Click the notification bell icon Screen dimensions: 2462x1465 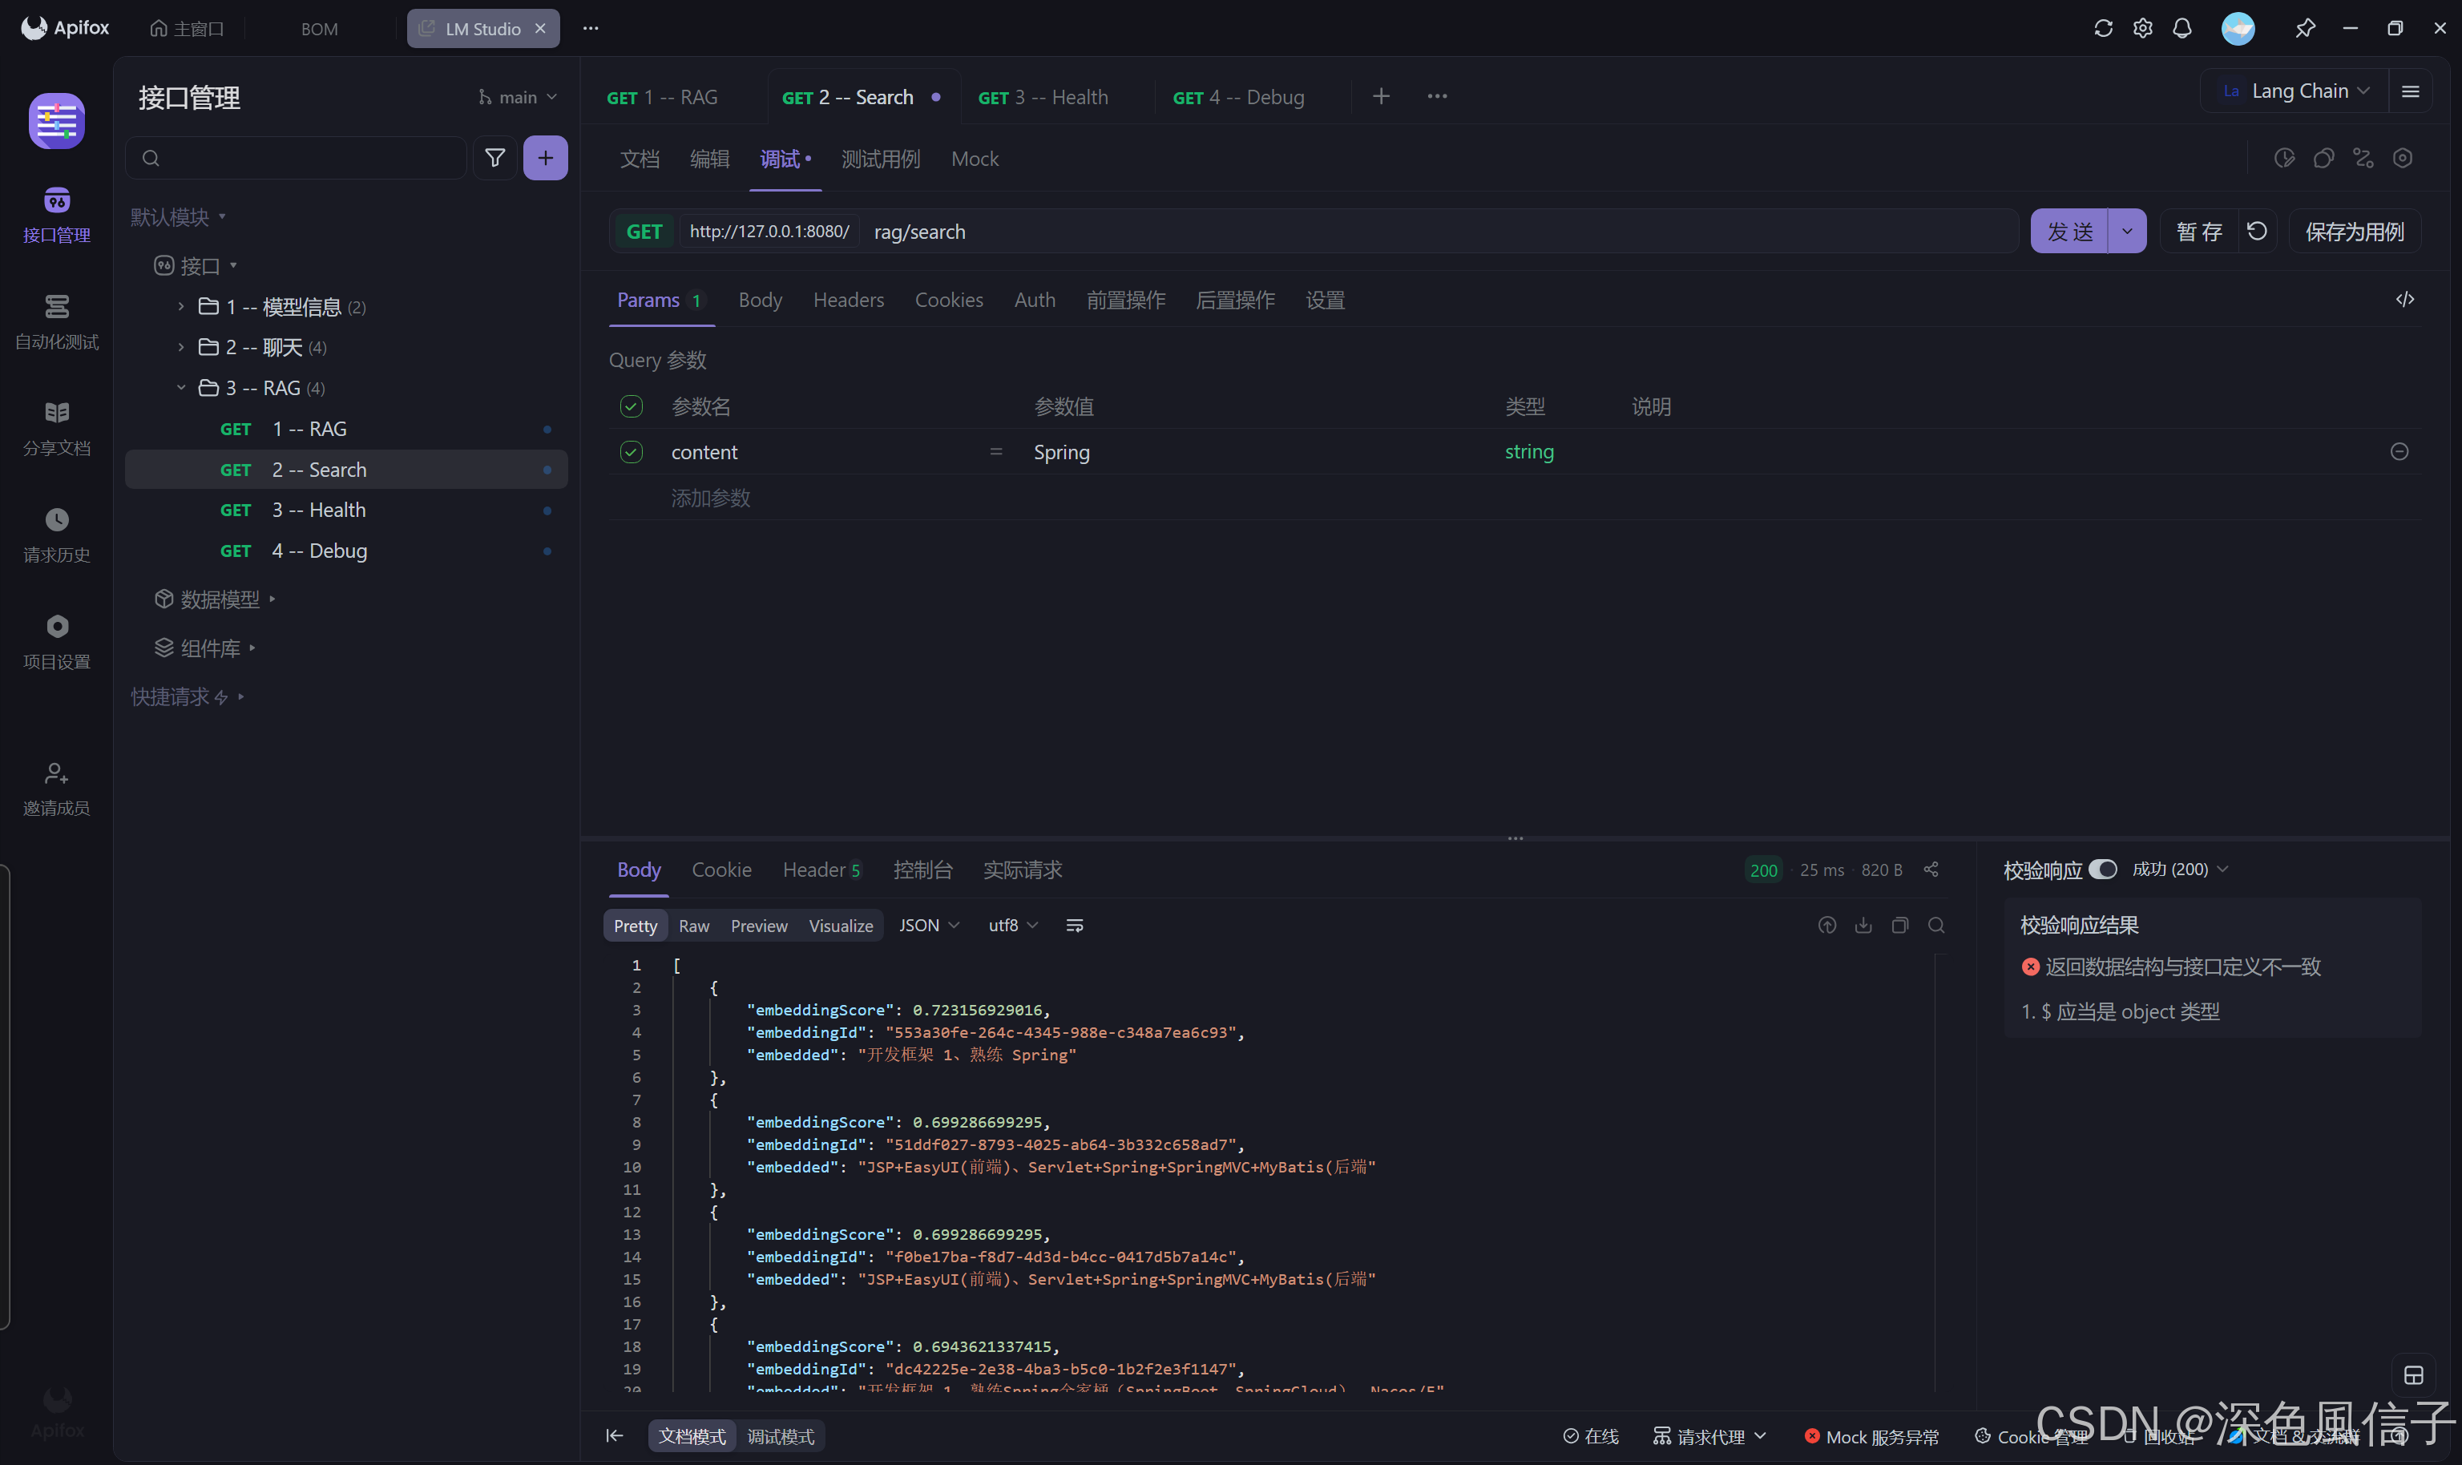pyautogui.click(x=2181, y=27)
